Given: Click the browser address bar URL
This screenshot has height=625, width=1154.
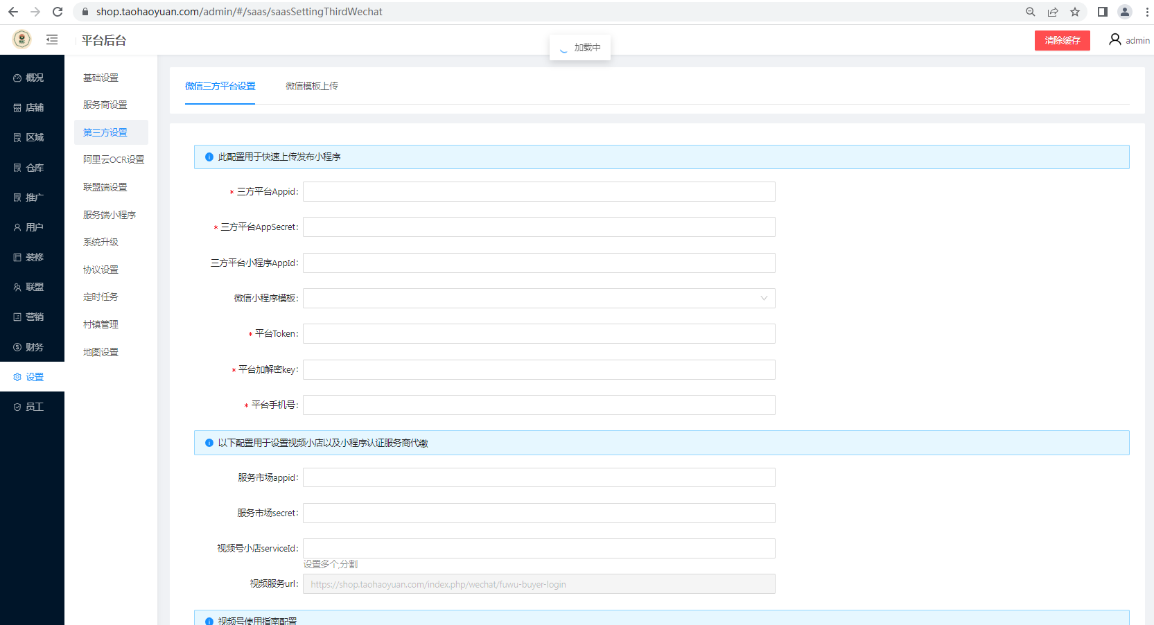Looking at the screenshot, I should (239, 12).
